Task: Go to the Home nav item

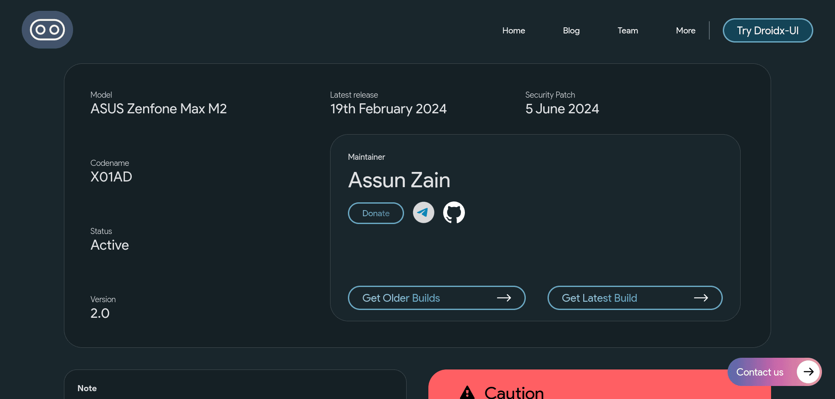Action: (514, 31)
